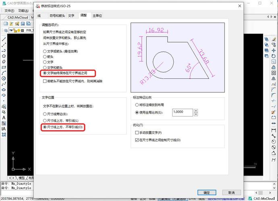
Task: Click the yellow layer color swatch
Action: click(19, 31)
